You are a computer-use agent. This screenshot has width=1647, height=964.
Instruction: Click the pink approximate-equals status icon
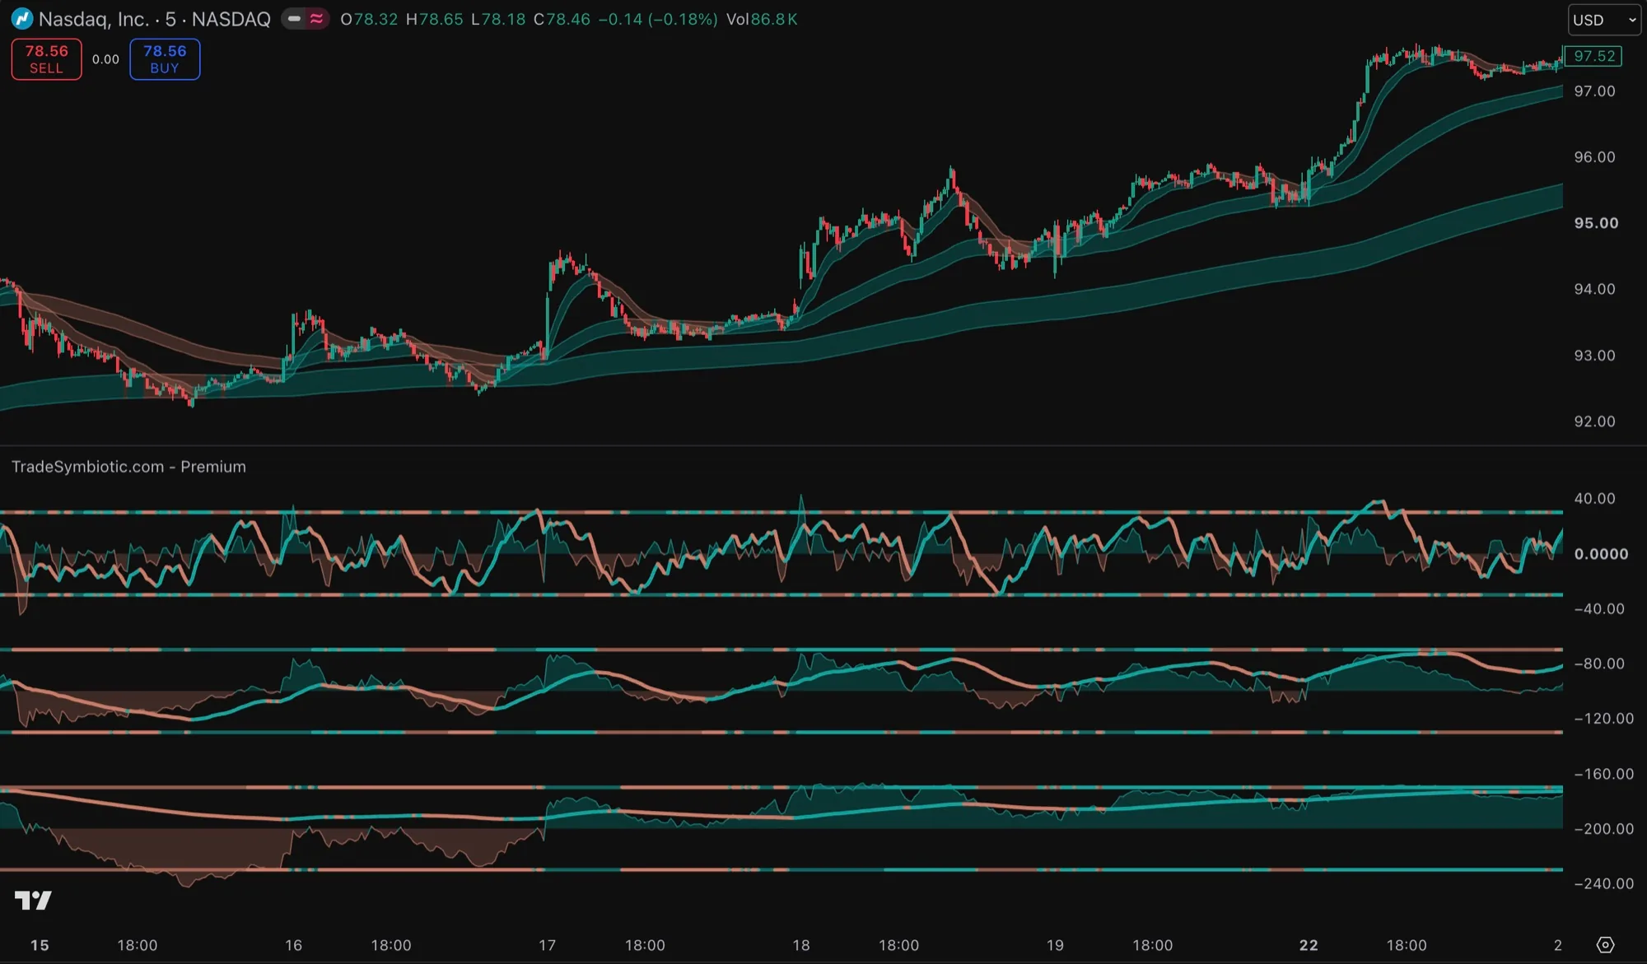(316, 19)
